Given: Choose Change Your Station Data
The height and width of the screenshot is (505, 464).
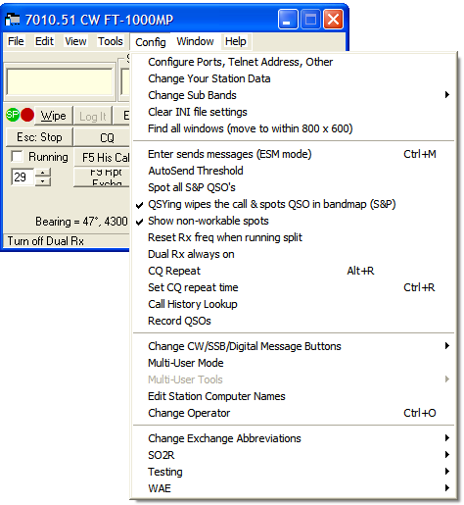Looking at the screenshot, I should [x=294, y=78].
